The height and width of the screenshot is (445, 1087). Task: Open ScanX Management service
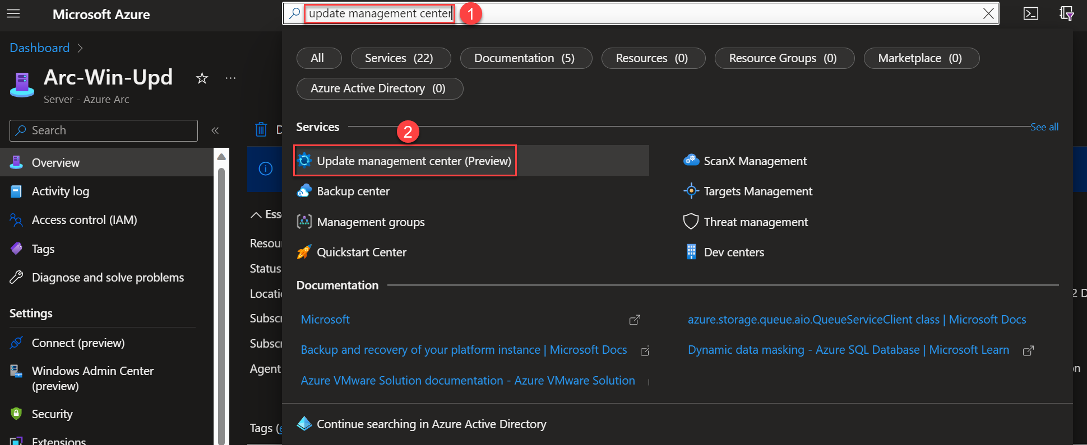click(745, 161)
